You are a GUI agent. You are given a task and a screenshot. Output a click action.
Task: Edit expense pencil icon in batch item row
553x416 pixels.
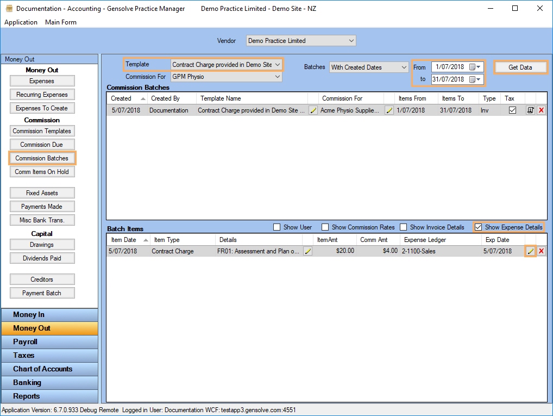click(530, 251)
